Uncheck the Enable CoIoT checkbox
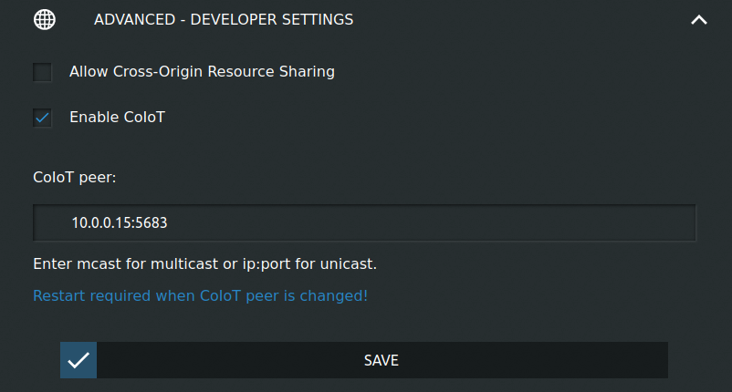Image resolution: width=732 pixels, height=392 pixels. (x=42, y=118)
